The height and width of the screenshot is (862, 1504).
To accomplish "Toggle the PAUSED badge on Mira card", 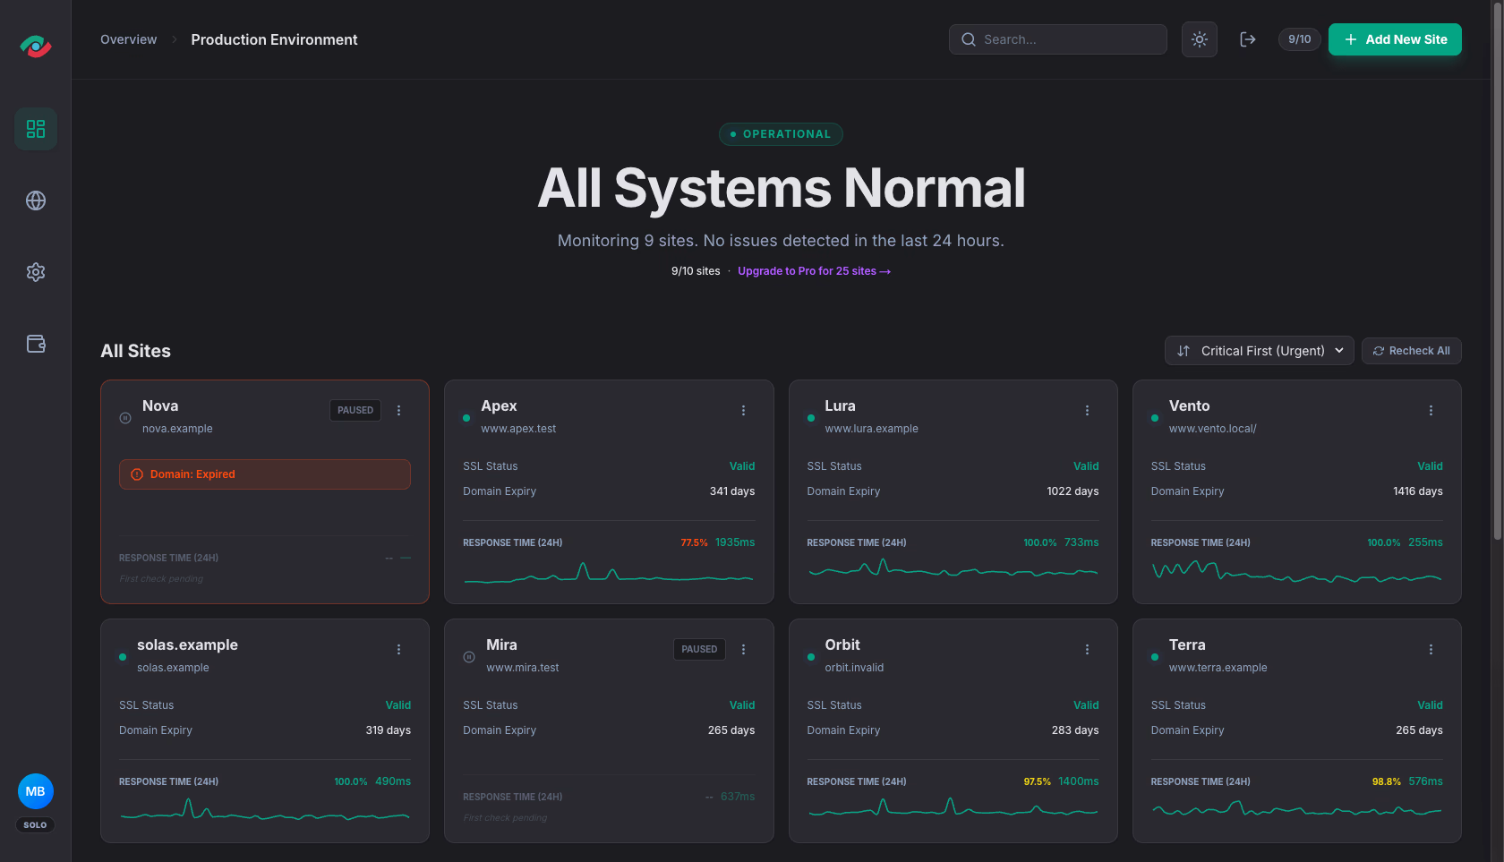I will (x=699, y=649).
